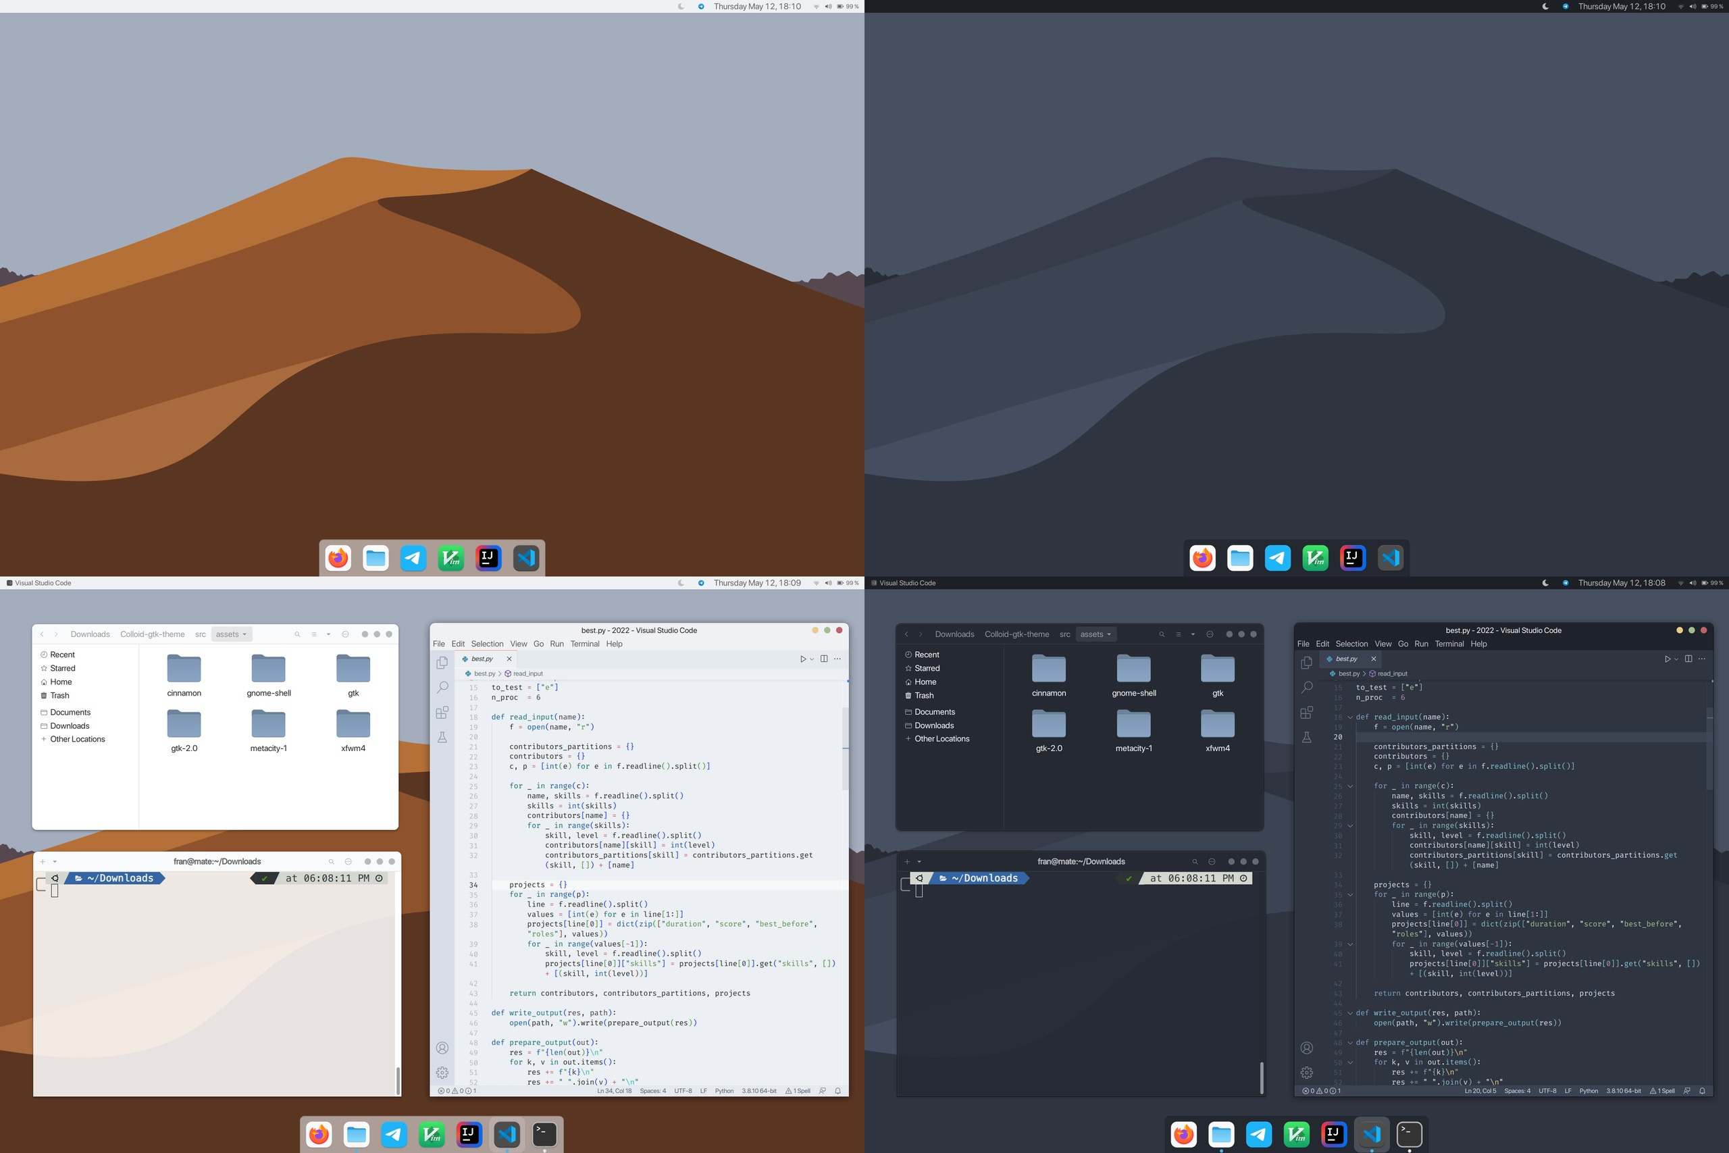Image resolution: width=1729 pixels, height=1153 pixels.
Task: Toggle search in dark file manager header
Action: pyautogui.click(x=1162, y=634)
